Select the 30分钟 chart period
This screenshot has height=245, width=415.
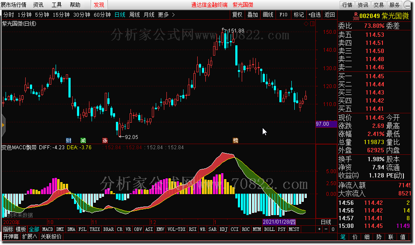point(82,15)
